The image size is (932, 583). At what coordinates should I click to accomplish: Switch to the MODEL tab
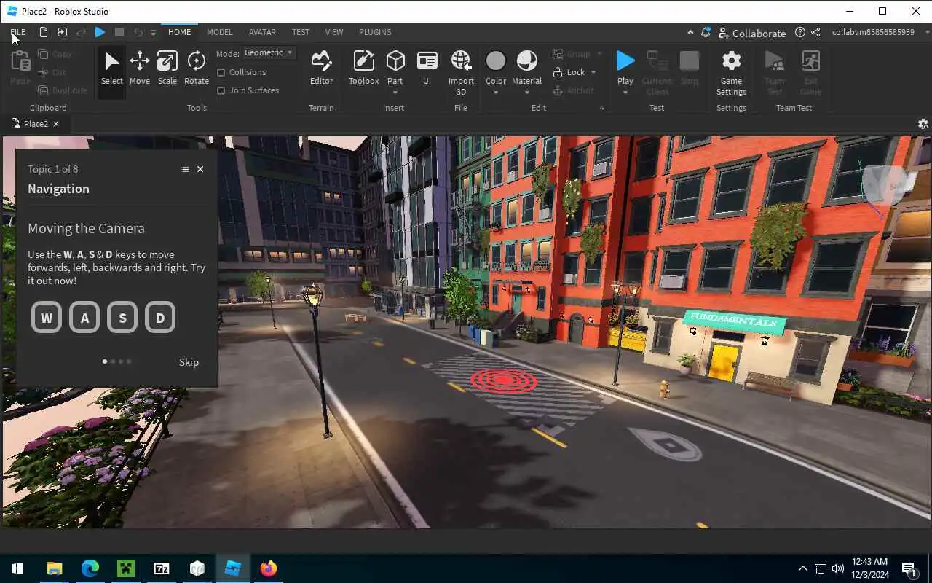coord(219,32)
